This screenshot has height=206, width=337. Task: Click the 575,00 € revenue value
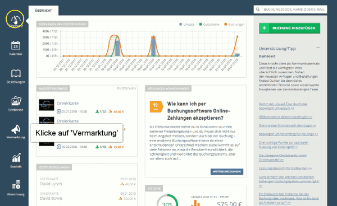(229, 203)
